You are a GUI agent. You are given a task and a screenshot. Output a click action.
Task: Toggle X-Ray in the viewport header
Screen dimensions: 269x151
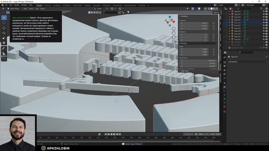(x=205, y=8)
